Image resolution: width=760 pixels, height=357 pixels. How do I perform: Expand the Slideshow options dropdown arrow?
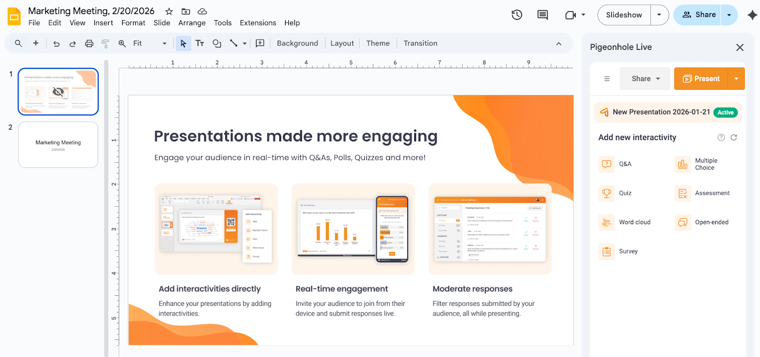(659, 15)
